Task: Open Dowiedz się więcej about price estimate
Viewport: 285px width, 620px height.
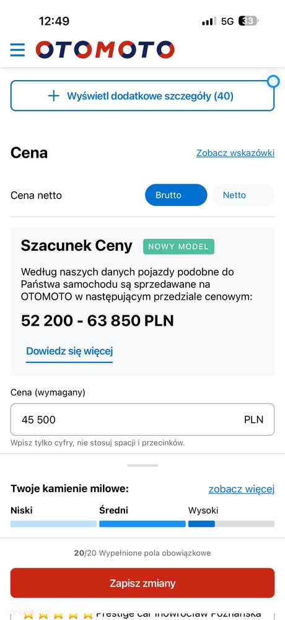Action: [69, 351]
